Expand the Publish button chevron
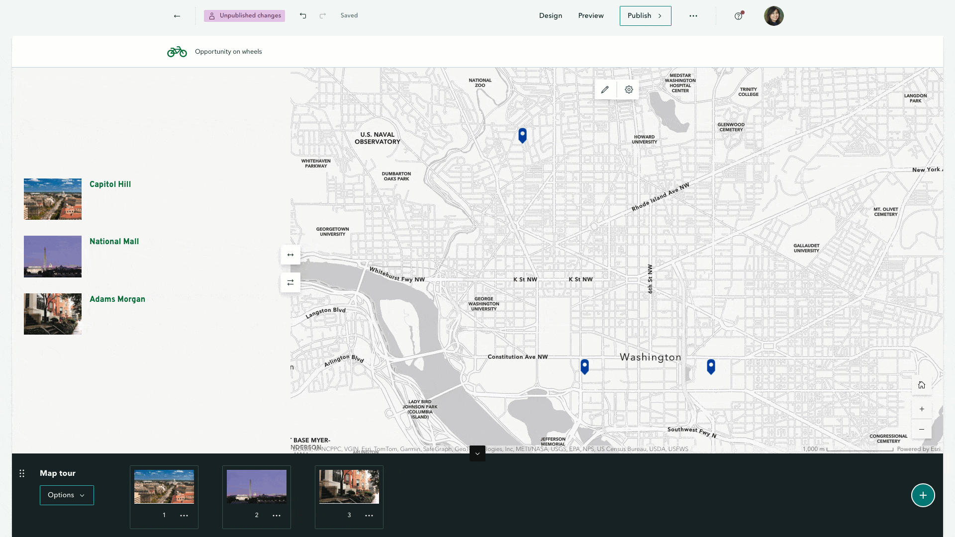This screenshot has width=955, height=537. click(x=661, y=15)
